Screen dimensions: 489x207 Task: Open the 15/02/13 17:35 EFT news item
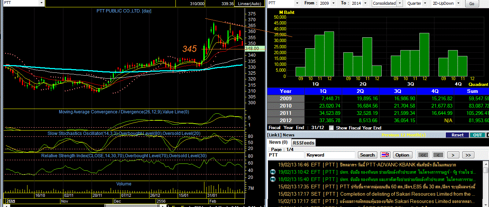tap(375, 187)
